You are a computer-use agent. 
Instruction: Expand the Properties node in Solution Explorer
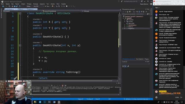125,20
